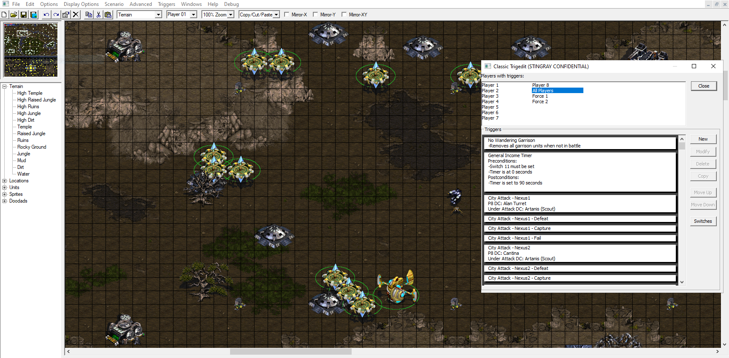Click the Close button in Trigedit

[704, 86]
